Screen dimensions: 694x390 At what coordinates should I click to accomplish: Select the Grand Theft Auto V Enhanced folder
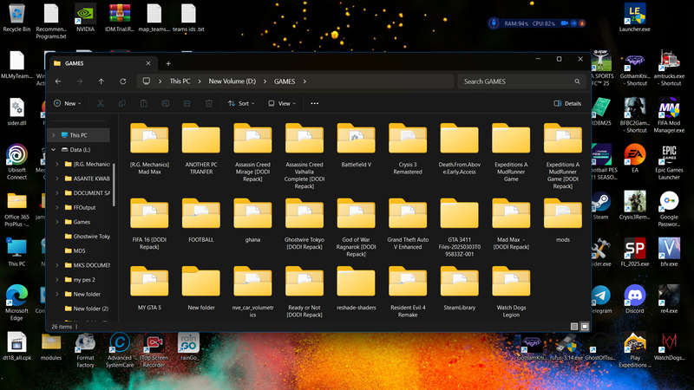408,225
